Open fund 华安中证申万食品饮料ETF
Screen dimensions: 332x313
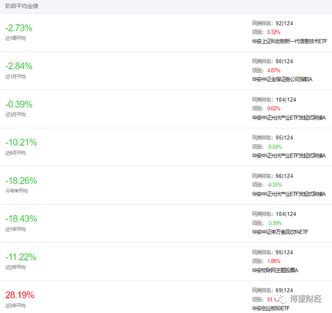click(x=280, y=232)
